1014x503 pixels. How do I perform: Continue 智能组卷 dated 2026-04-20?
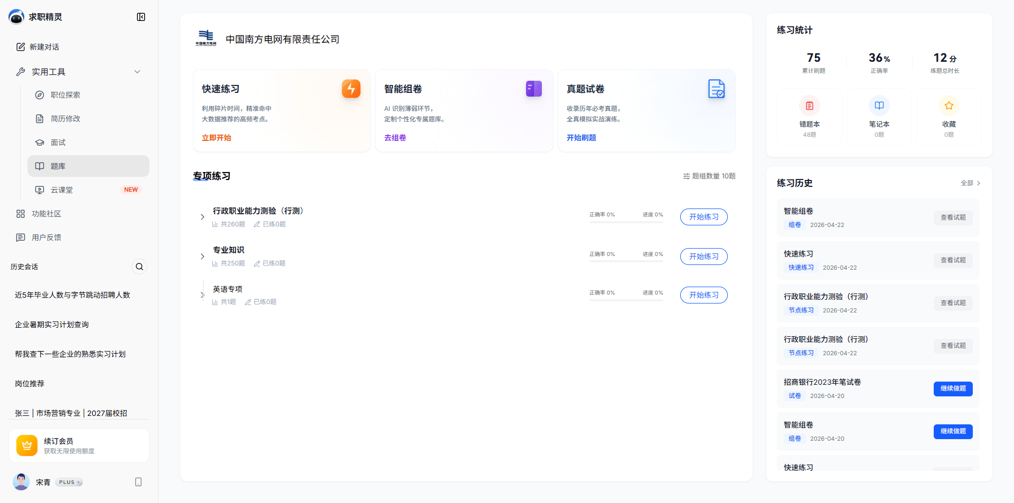pos(953,432)
